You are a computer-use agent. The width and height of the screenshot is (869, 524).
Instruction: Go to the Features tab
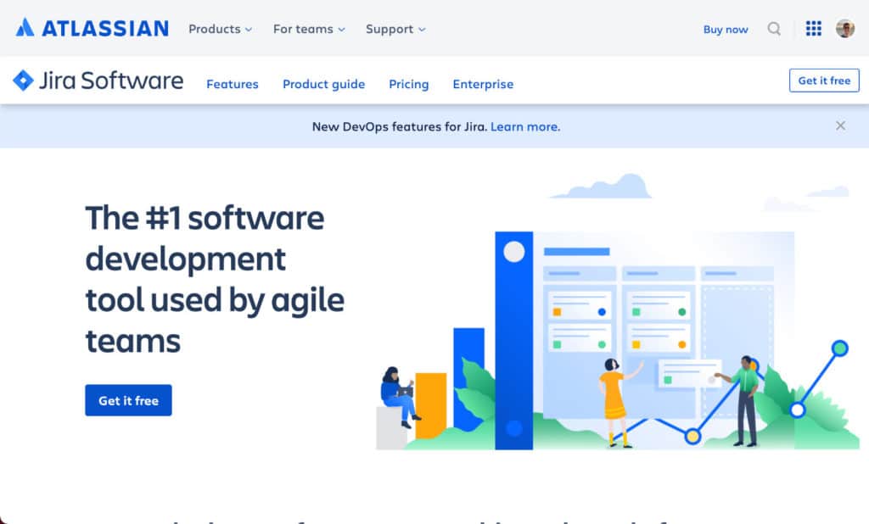click(233, 84)
